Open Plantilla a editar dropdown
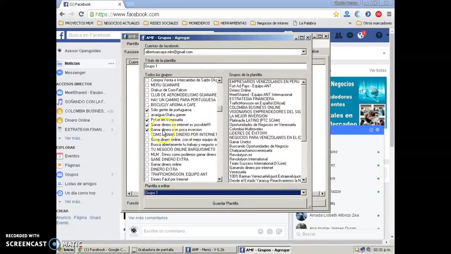 (x=303, y=193)
